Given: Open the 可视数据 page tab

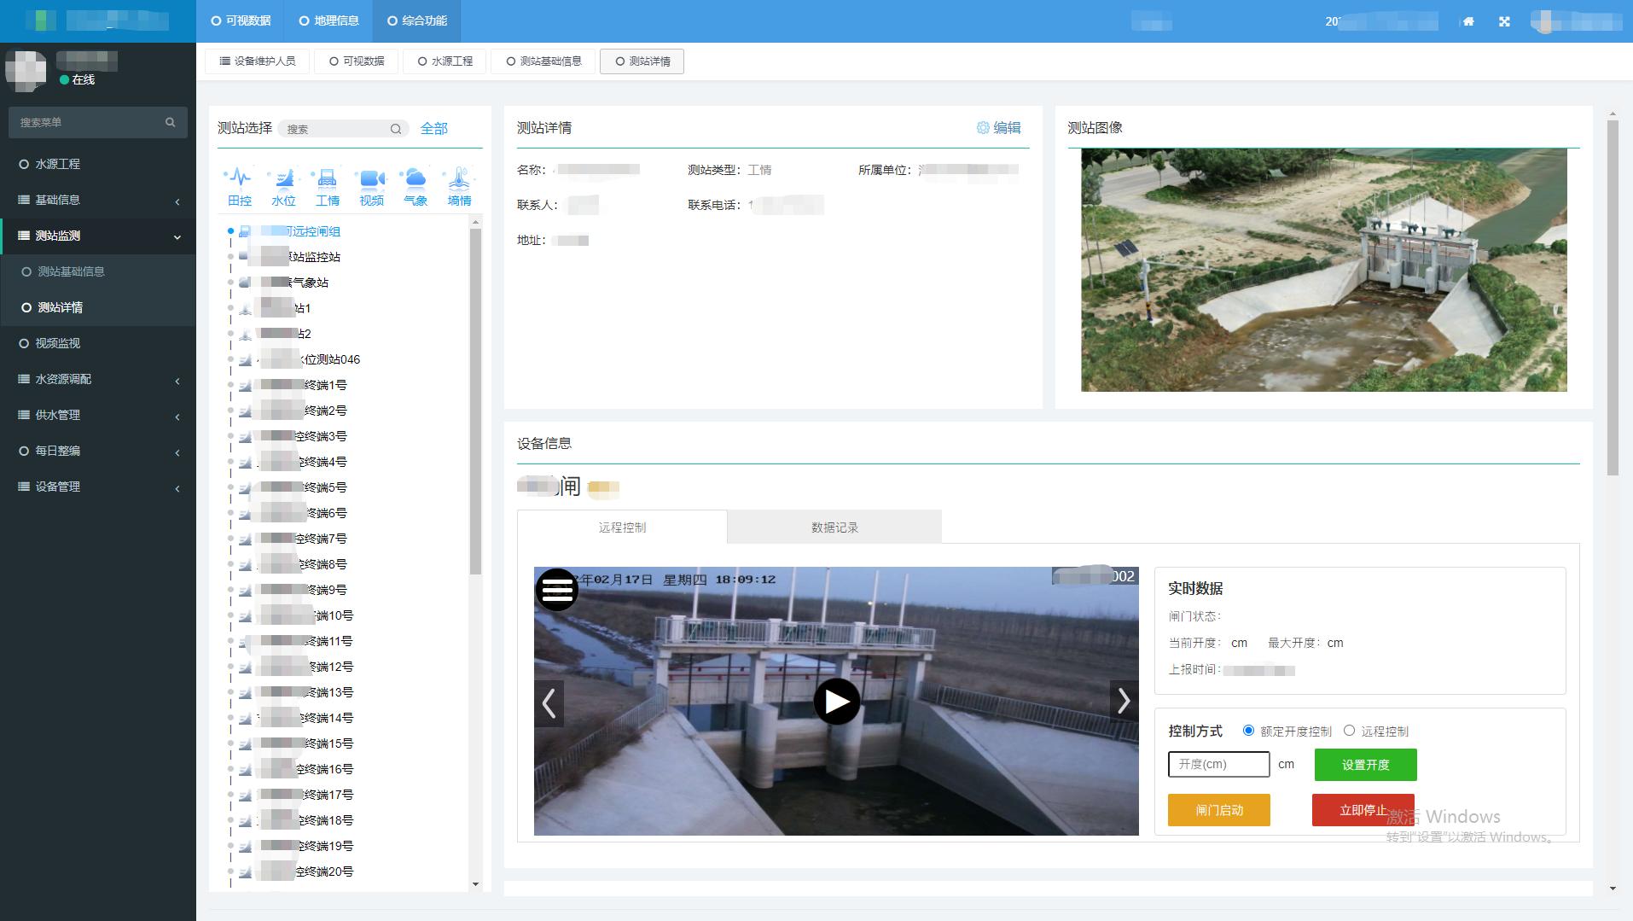Looking at the screenshot, I should (x=357, y=61).
